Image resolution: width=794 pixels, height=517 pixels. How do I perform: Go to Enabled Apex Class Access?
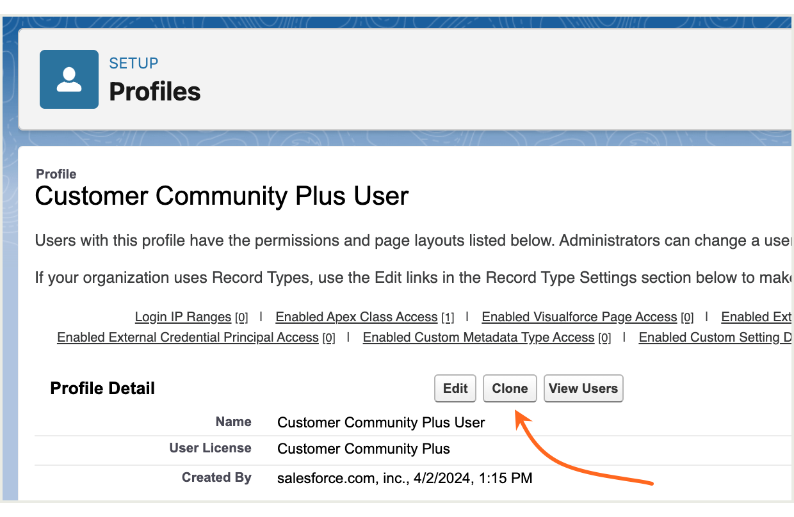click(357, 317)
